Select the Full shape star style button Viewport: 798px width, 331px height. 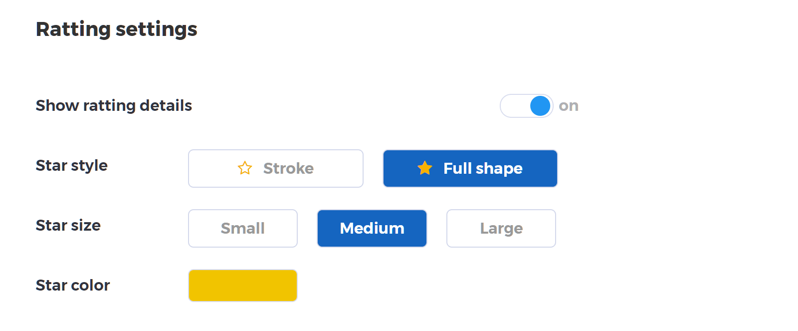470,168
